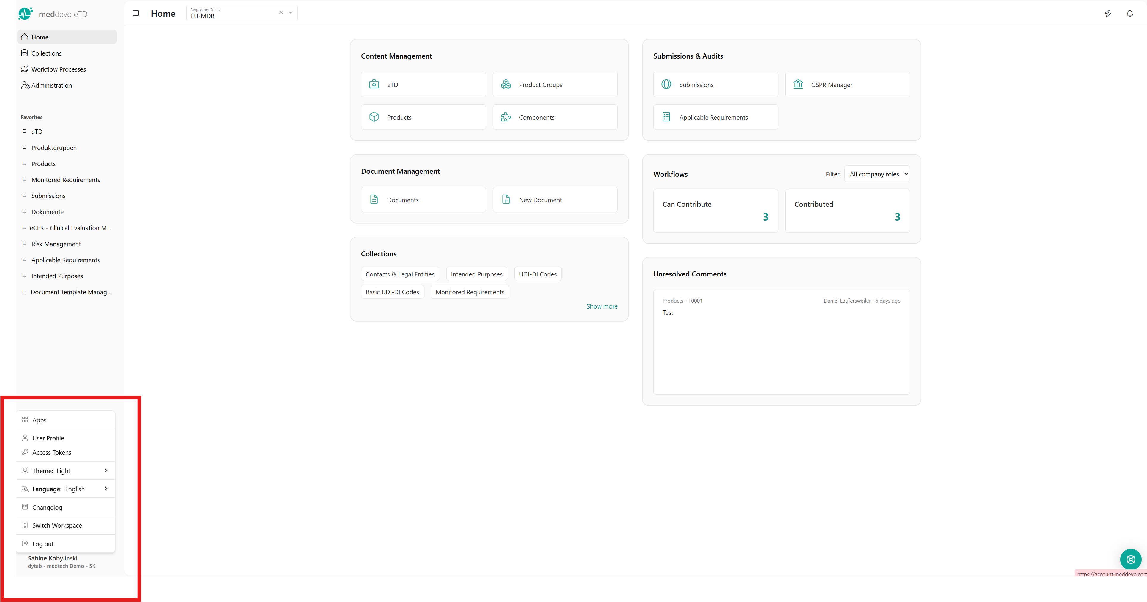Screen dimensions: 1147x602
Task: Open the Can Contribute workflows card
Action: [715, 211]
